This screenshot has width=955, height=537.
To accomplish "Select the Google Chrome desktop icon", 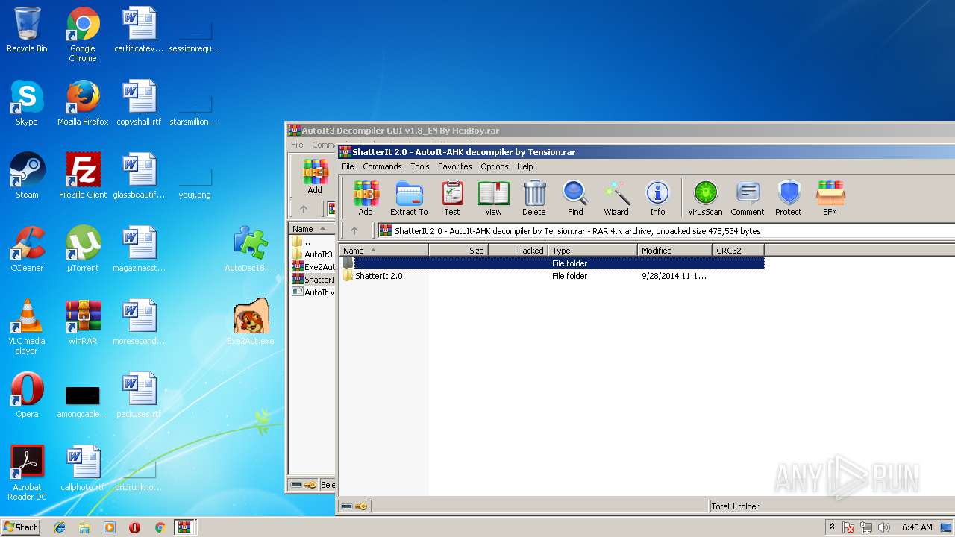I will (x=83, y=35).
